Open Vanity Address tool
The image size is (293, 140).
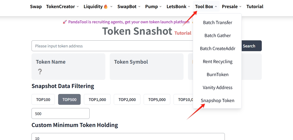(x=218, y=87)
